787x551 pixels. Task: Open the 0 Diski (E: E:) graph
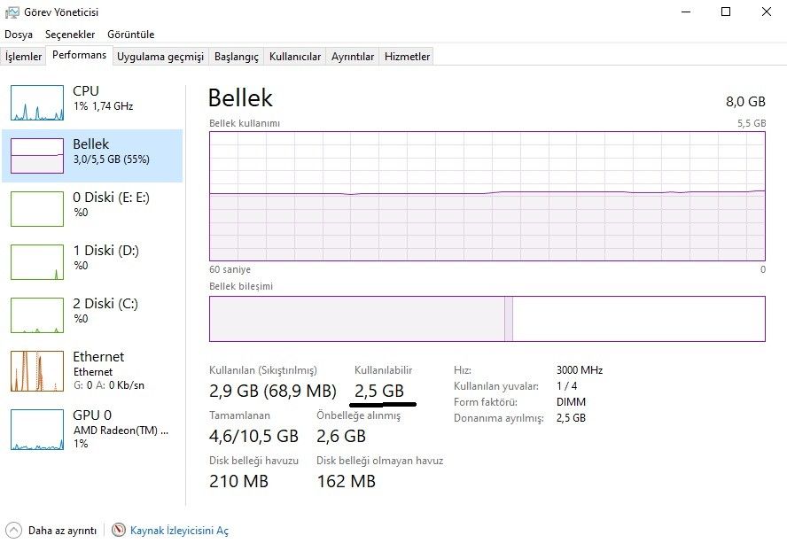37,209
